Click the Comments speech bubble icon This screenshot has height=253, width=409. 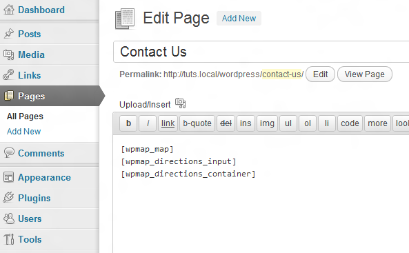point(9,152)
